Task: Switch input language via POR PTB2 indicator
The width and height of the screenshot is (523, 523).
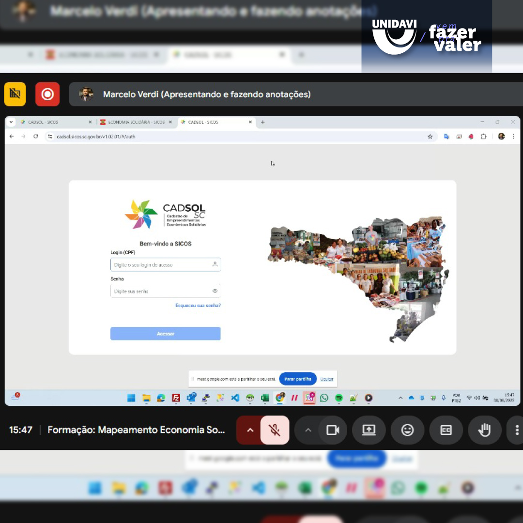Action: (x=456, y=398)
